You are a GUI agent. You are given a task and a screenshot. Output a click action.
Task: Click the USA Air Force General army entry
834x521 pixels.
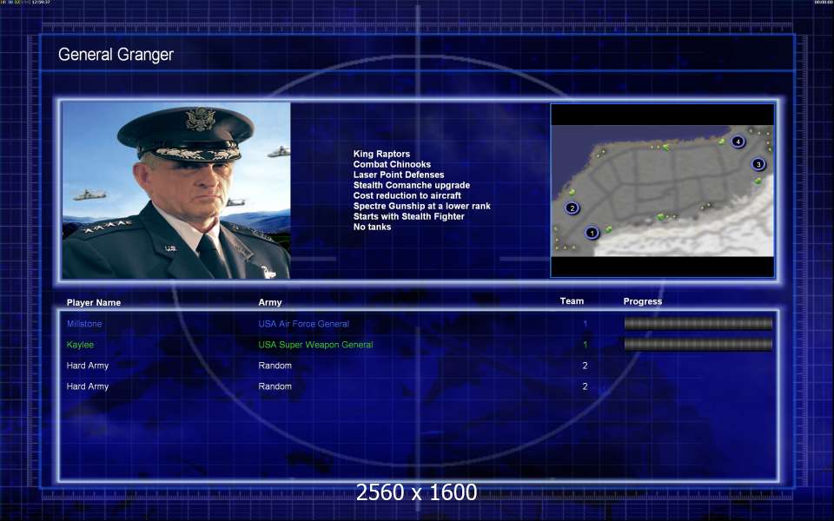[x=304, y=324]
